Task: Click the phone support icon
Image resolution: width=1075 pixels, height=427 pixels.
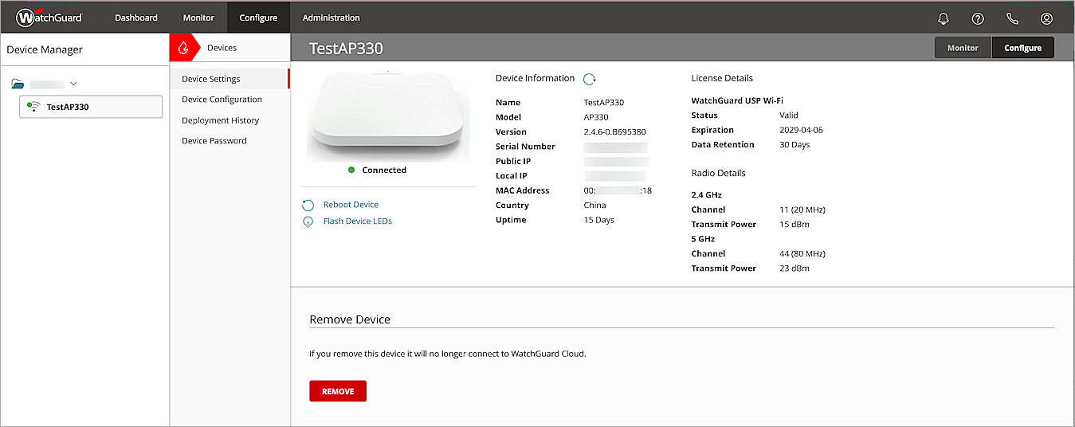Action: (x=1012, y=18)
